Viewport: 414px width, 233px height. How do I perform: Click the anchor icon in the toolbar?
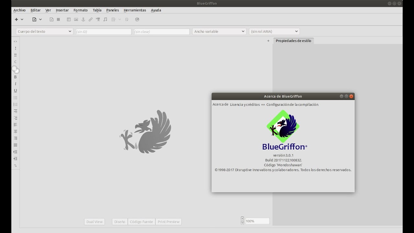coord(83,19)
